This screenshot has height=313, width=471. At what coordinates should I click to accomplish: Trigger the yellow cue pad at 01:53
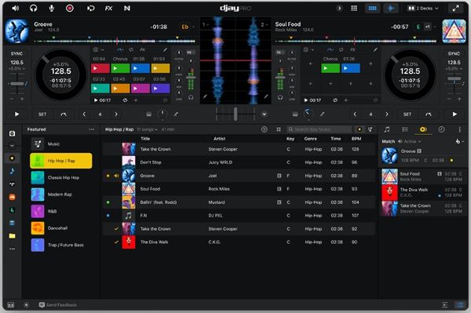[x=160, y=68]
